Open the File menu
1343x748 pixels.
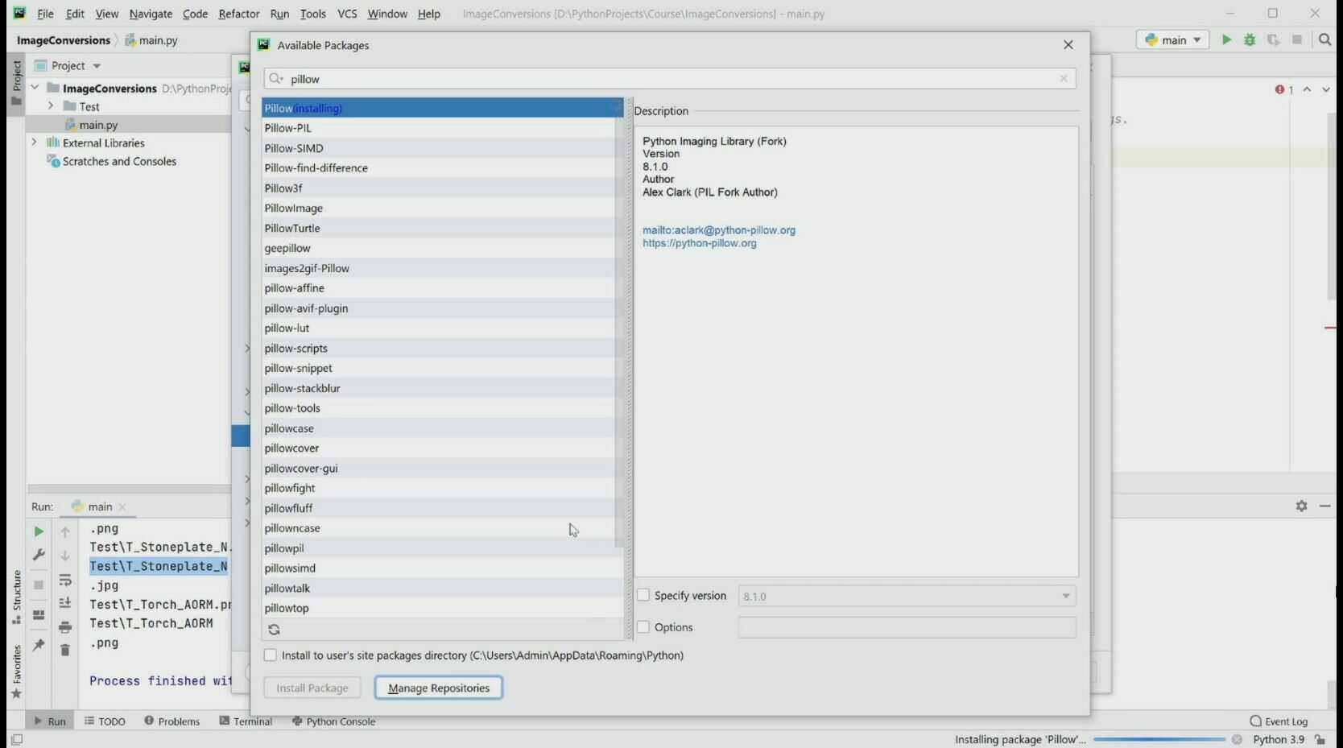(45, 14)
